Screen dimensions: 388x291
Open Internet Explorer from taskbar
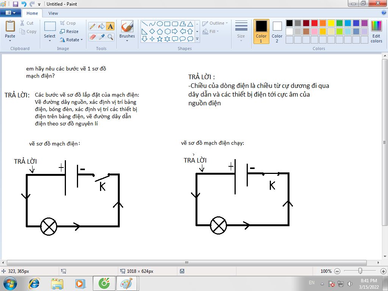[34, 283]
